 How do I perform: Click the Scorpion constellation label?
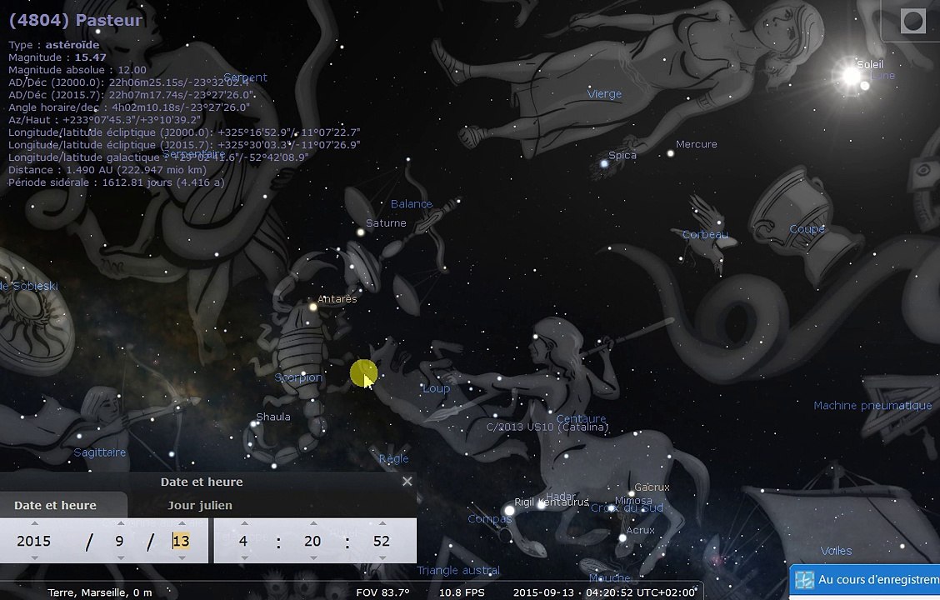[298, 377]
